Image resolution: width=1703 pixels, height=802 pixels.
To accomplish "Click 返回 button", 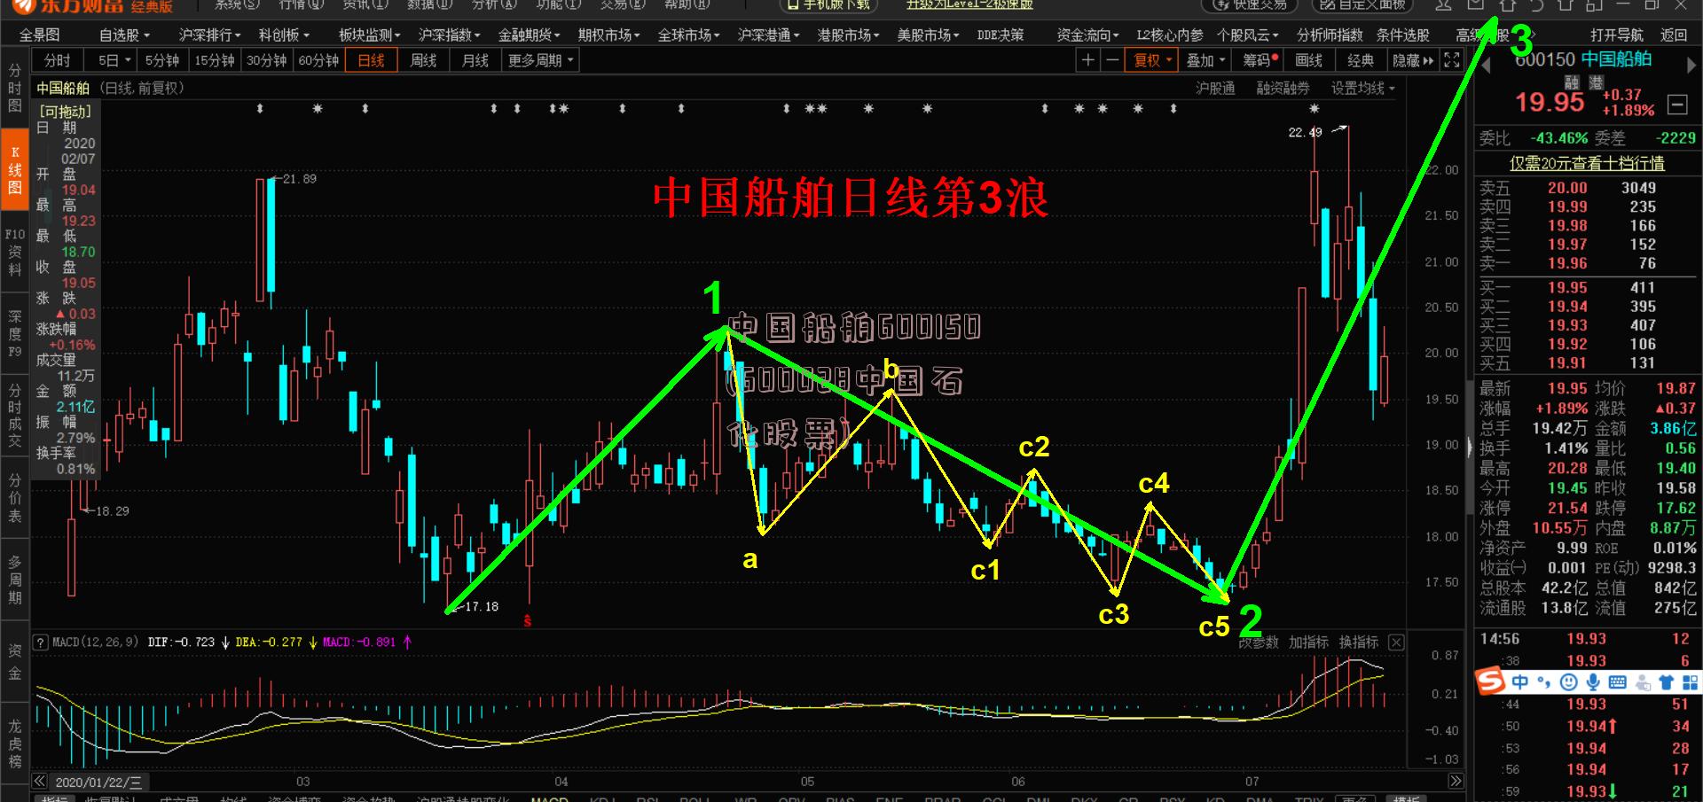I will tap(1674, 35).
